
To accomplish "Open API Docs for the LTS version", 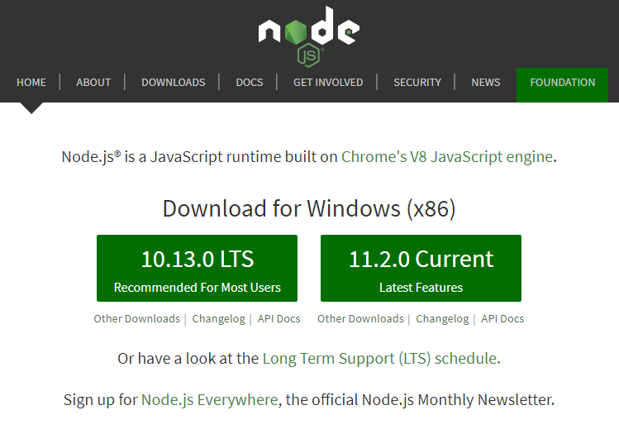I will [x=279, y=319].
